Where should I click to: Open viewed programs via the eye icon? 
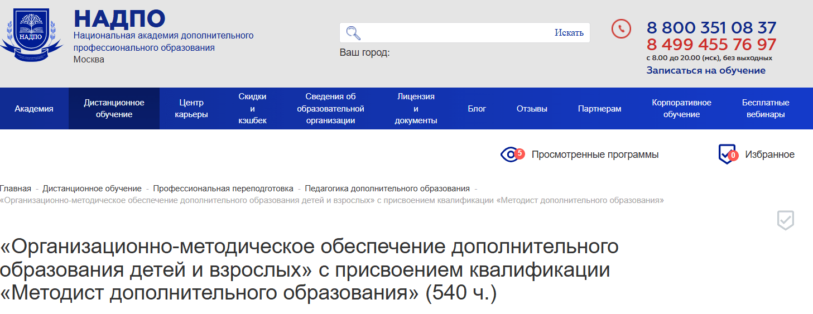510,154
